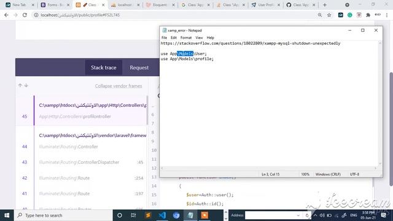The height and width of the screenshot is (221, 393).
Task: Switch to the Eloquent browser tab
Action: (x=160, y=5)
